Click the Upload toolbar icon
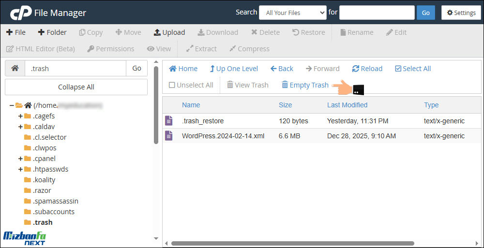This screenshot has height=248, width=484. 157,32
